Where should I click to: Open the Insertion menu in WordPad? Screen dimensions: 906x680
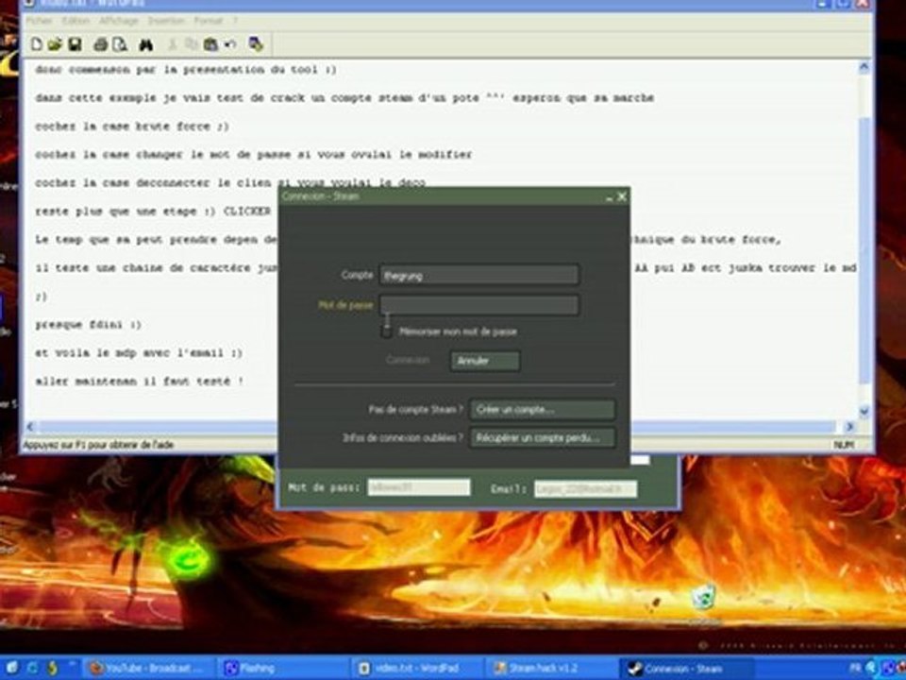click(166, 21)
